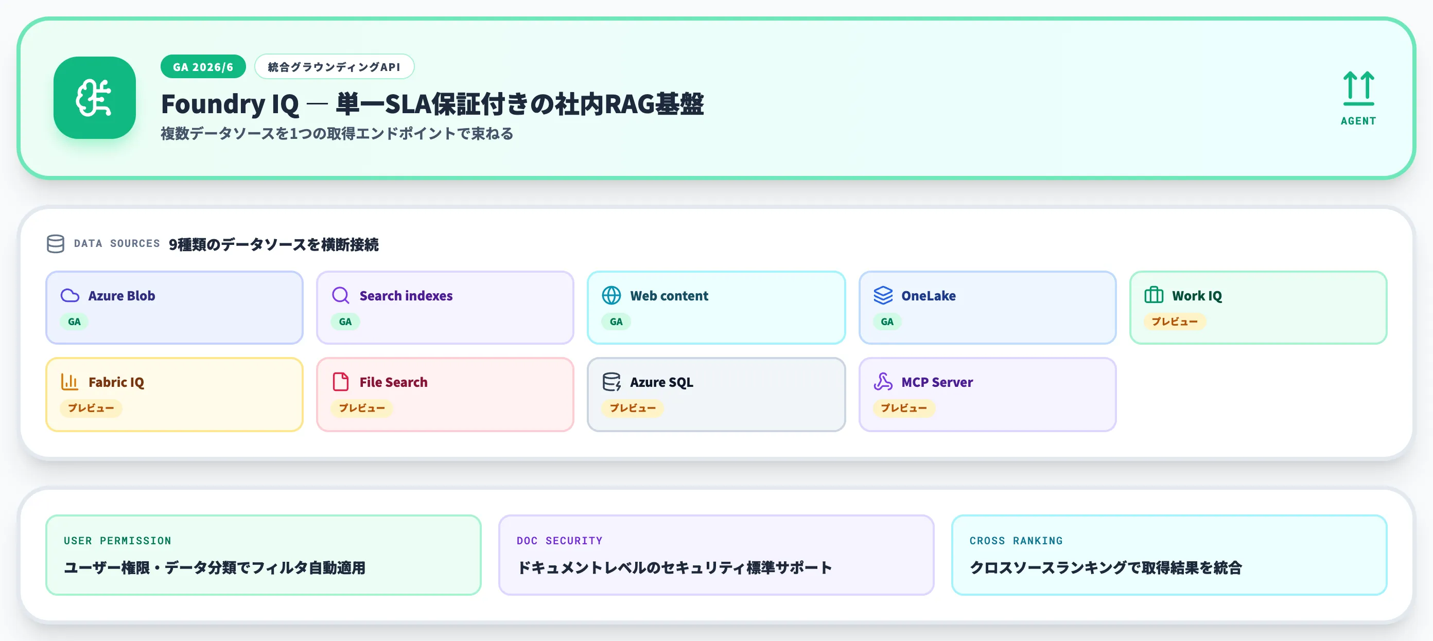Select the GA 2026/6 badge

203,67
